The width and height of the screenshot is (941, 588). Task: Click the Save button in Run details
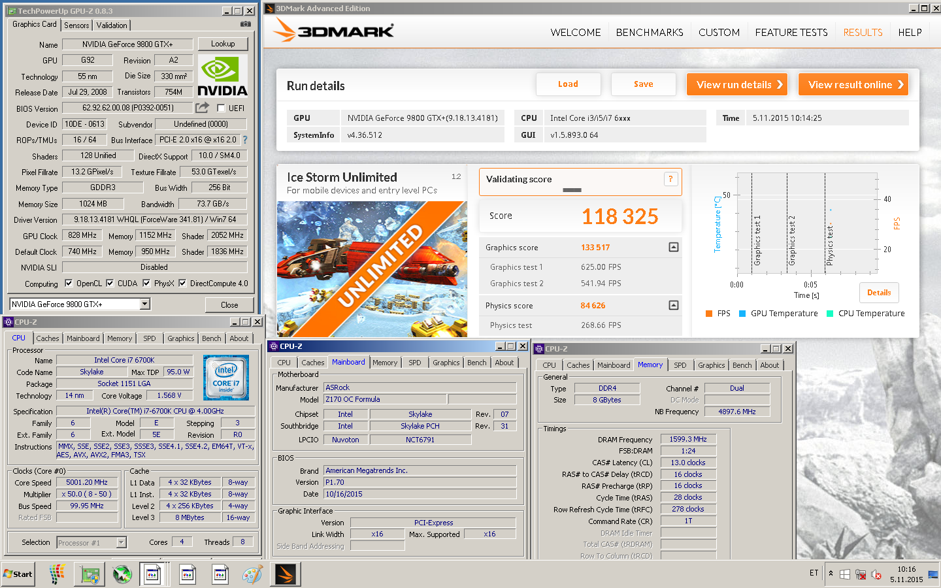[644, 84]
